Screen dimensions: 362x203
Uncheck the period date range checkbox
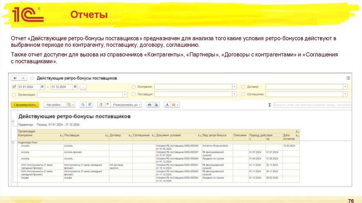click(14, 87)
